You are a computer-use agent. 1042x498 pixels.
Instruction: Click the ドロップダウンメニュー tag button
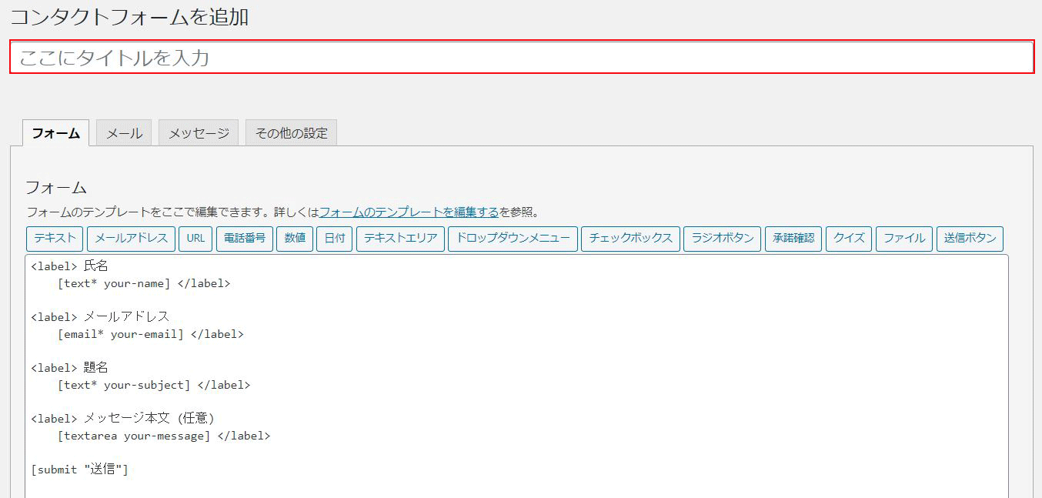click(x=513, y=239)
